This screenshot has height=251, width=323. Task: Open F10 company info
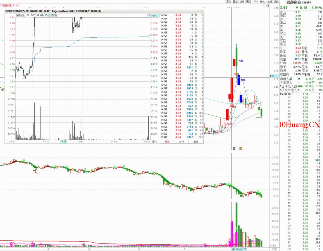tap(255, 2)
